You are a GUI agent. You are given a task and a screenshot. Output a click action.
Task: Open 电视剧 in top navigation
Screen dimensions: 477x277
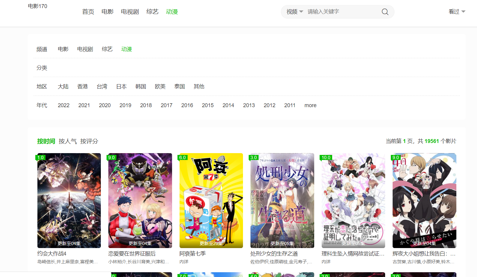[130, 12]
